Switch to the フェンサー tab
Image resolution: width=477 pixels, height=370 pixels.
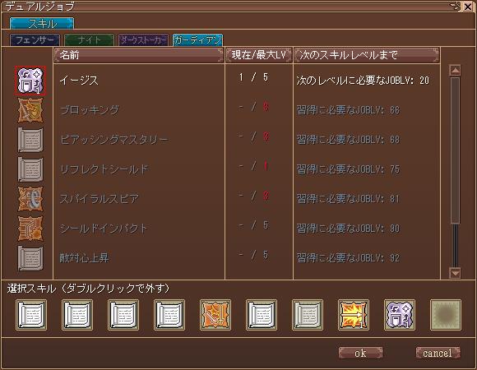pyautogui.click(x=35, y=39)
